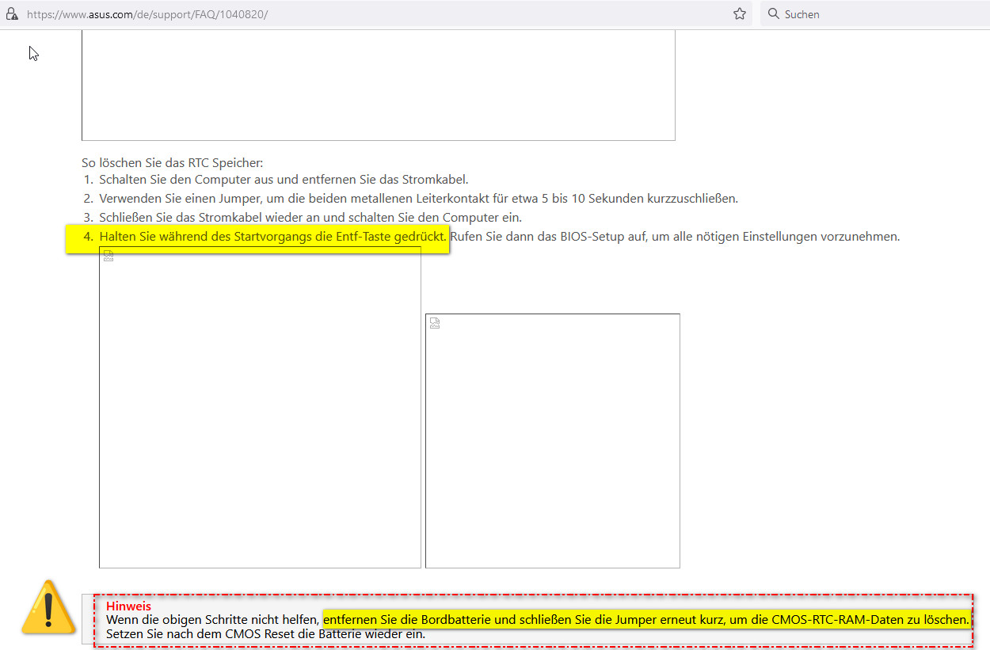The width and height of the screenshot is (990, 650).
Task: Click the broken image icon in the right frame
Action: pyautogui.click(x=434, y=322)
